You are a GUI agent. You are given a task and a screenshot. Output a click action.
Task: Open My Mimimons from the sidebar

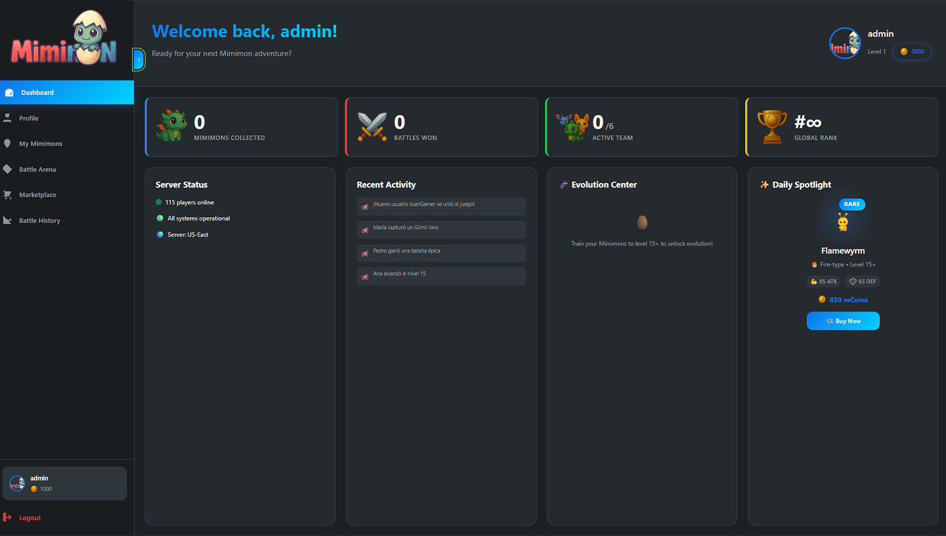click(41, 144)
